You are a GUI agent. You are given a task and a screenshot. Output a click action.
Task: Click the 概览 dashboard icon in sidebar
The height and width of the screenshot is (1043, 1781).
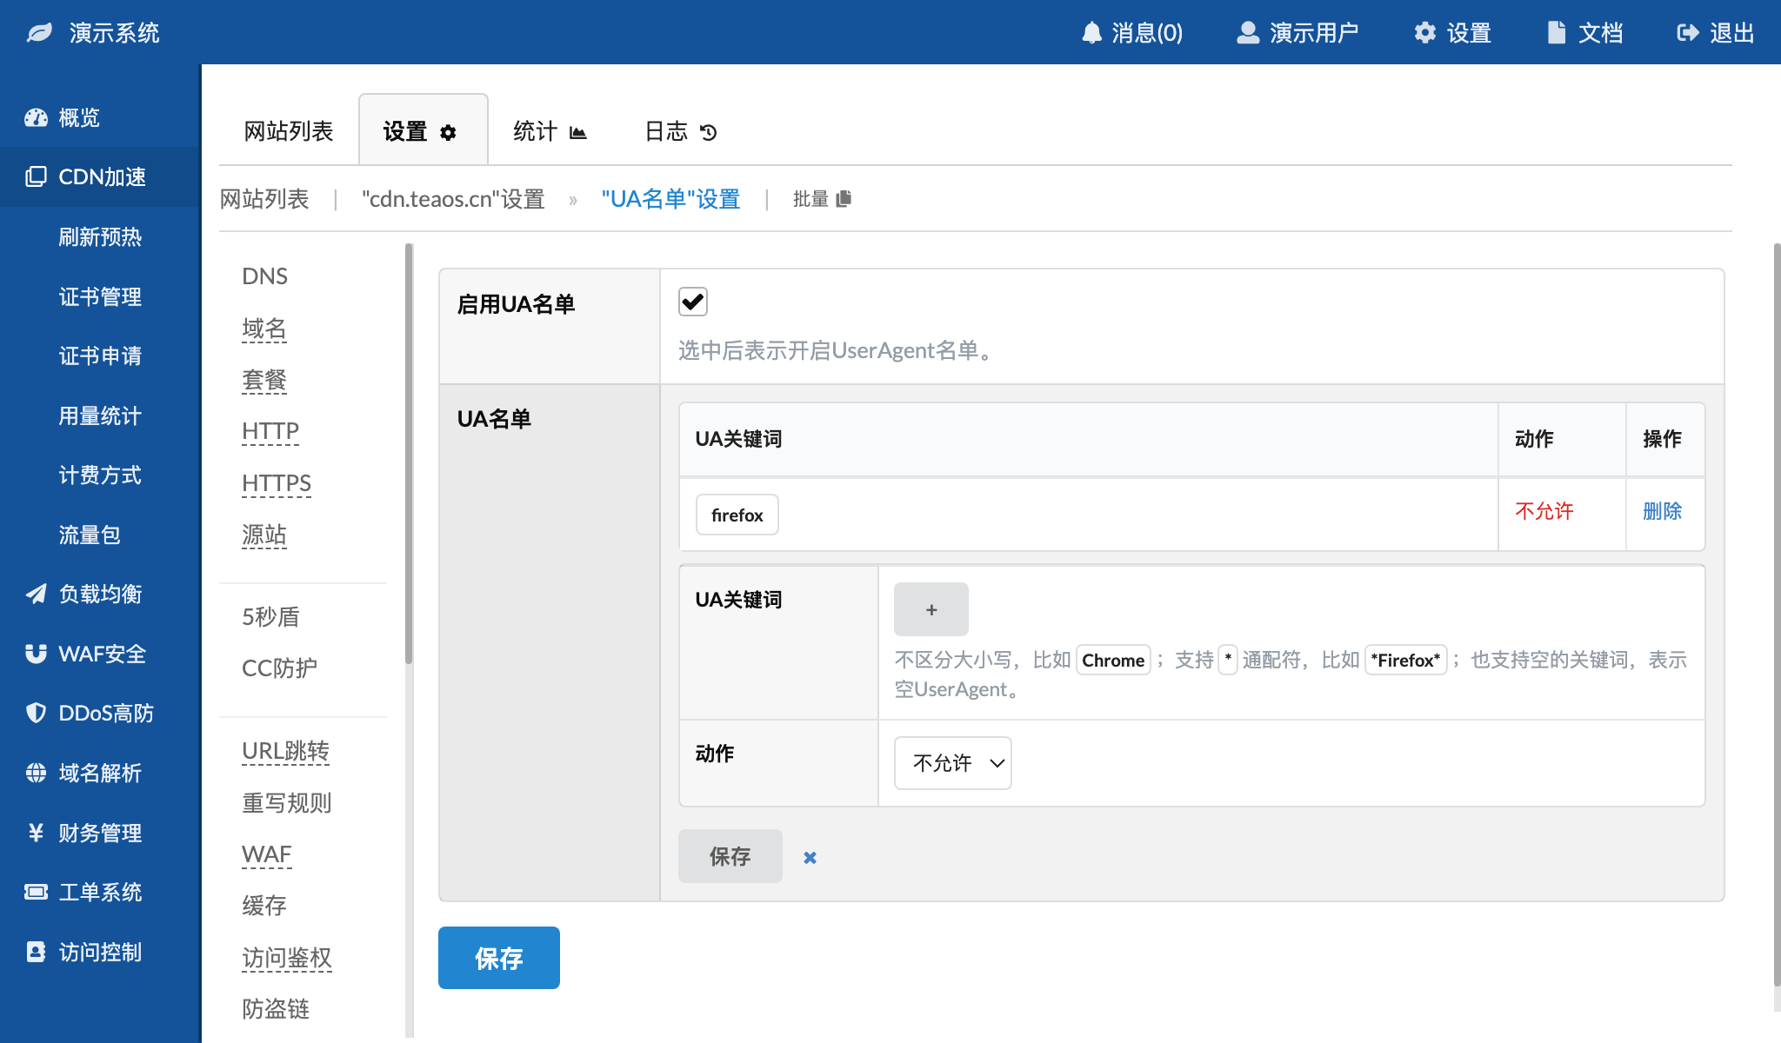pos(36,117)
